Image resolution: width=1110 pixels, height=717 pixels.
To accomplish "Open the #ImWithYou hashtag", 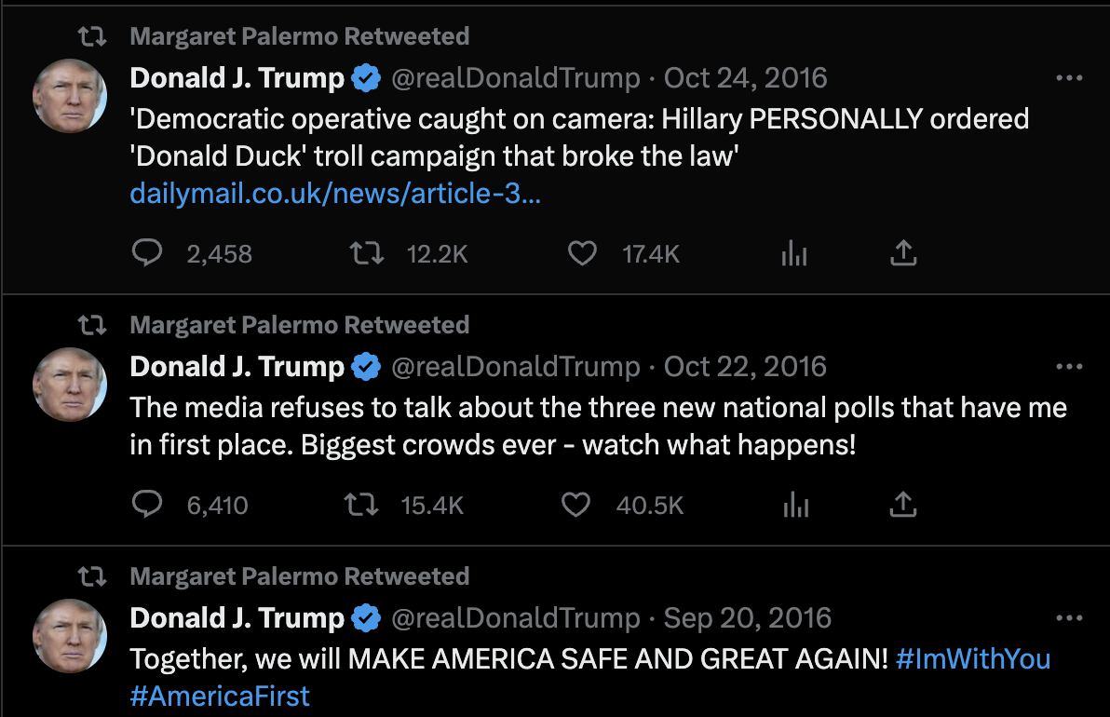I will point(973,659).
